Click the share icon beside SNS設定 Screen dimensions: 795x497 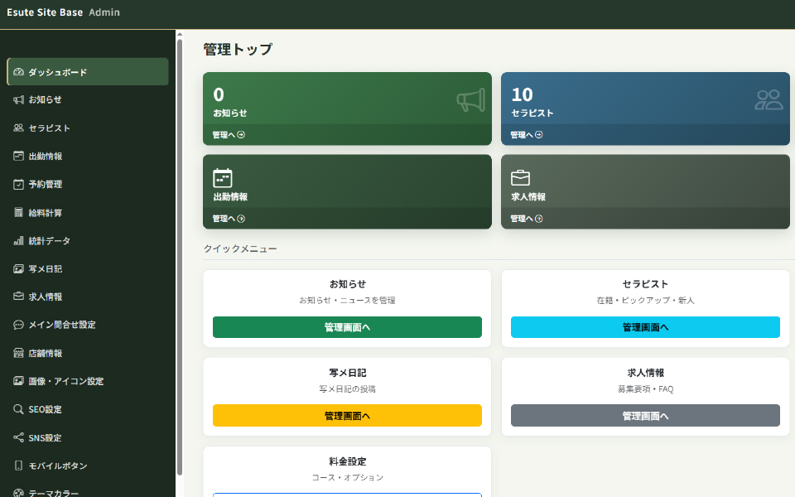(x=19, y=437)
